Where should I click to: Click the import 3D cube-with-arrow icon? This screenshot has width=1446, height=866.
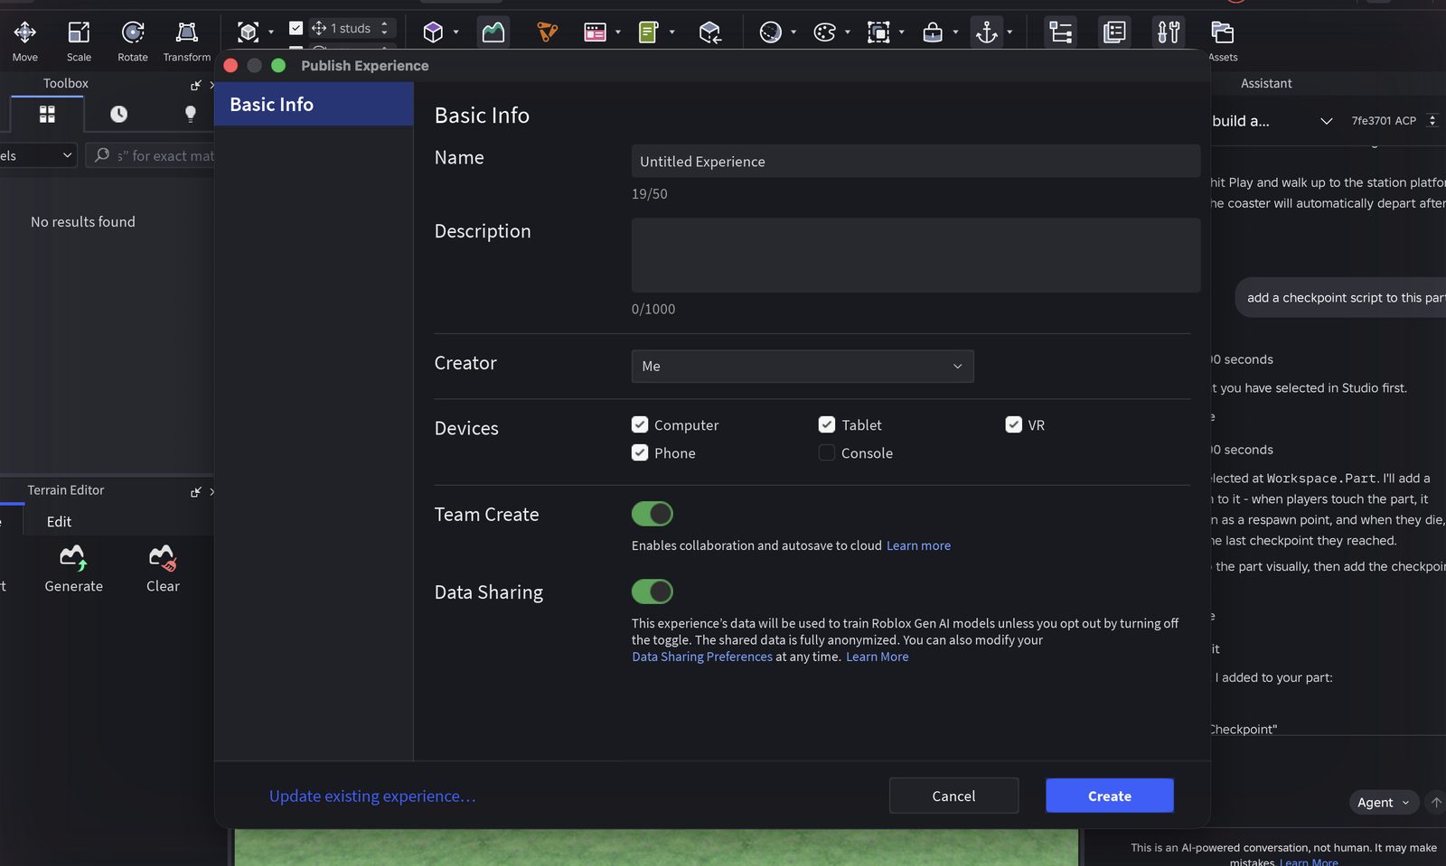pyautogui.click(x=709, y=33)
